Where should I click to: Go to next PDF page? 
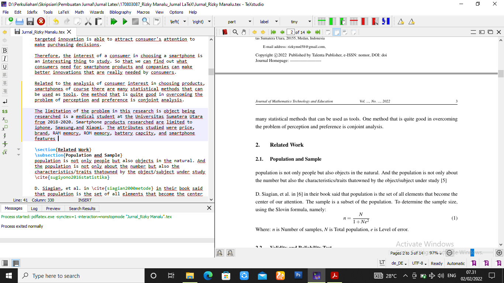tap(309, 32)
